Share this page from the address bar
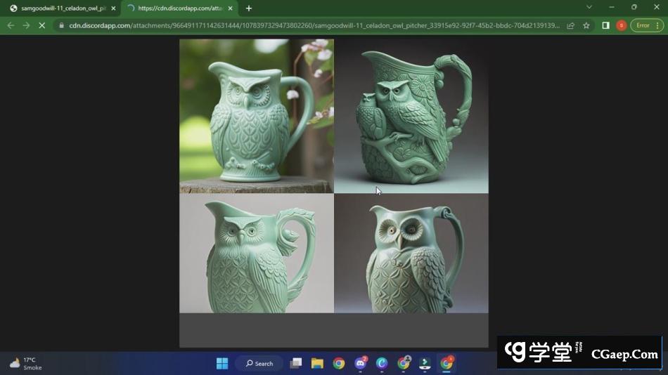The width and height of the screenshot is (668, 375). click(570, 25)
